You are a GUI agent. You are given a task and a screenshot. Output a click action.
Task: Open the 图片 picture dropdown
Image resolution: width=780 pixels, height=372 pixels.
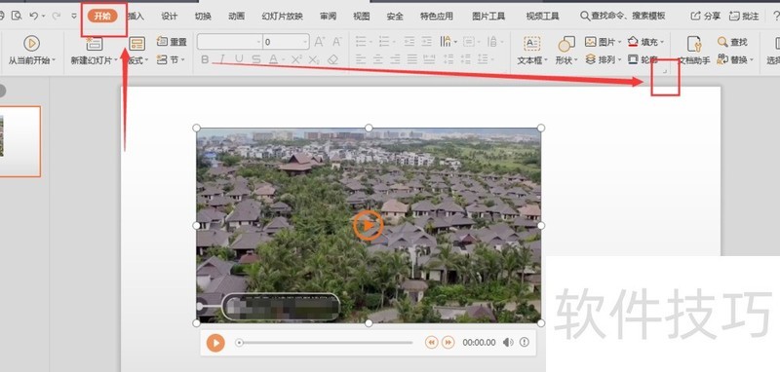[603, 42]
